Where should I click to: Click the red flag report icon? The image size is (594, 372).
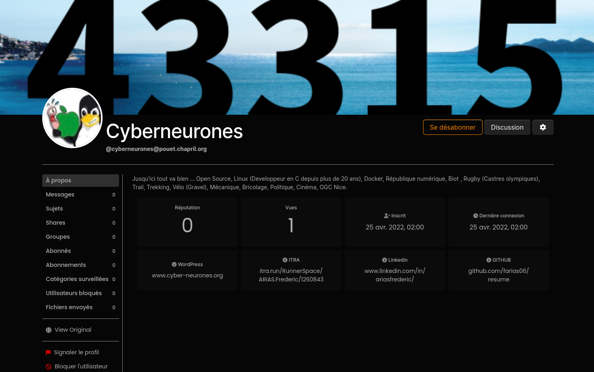pos(48,353)
